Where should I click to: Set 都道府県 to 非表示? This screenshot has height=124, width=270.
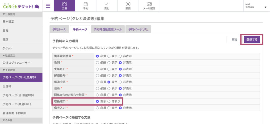(x=120, y=82)
